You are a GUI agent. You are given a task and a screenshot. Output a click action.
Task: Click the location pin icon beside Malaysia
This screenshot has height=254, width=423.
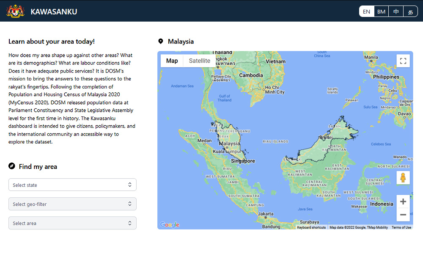point(161,41)
